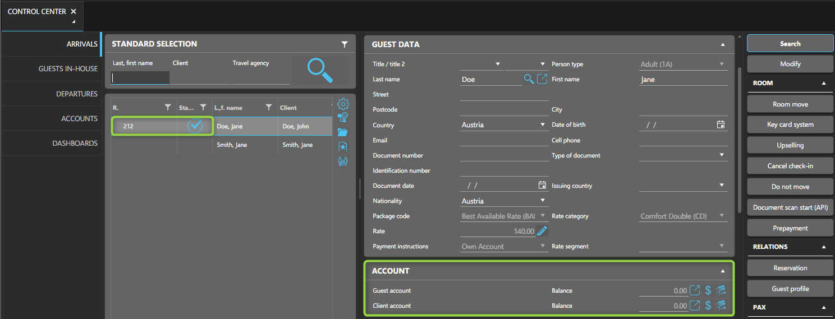
Task: Edit the rate with the pencil icon
Action: 542,231
